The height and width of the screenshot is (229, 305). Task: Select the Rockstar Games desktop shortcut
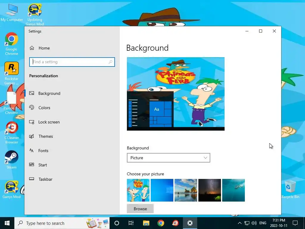[12, 73]
